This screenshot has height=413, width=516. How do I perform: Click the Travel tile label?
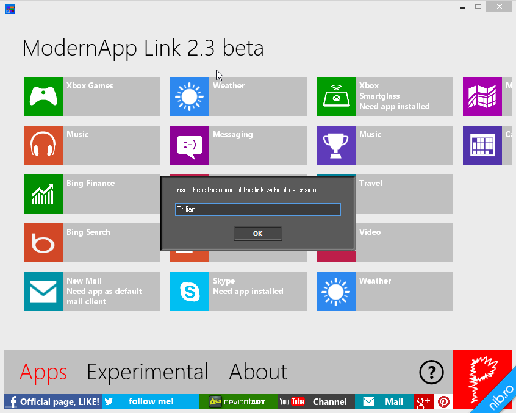(371, 183)
